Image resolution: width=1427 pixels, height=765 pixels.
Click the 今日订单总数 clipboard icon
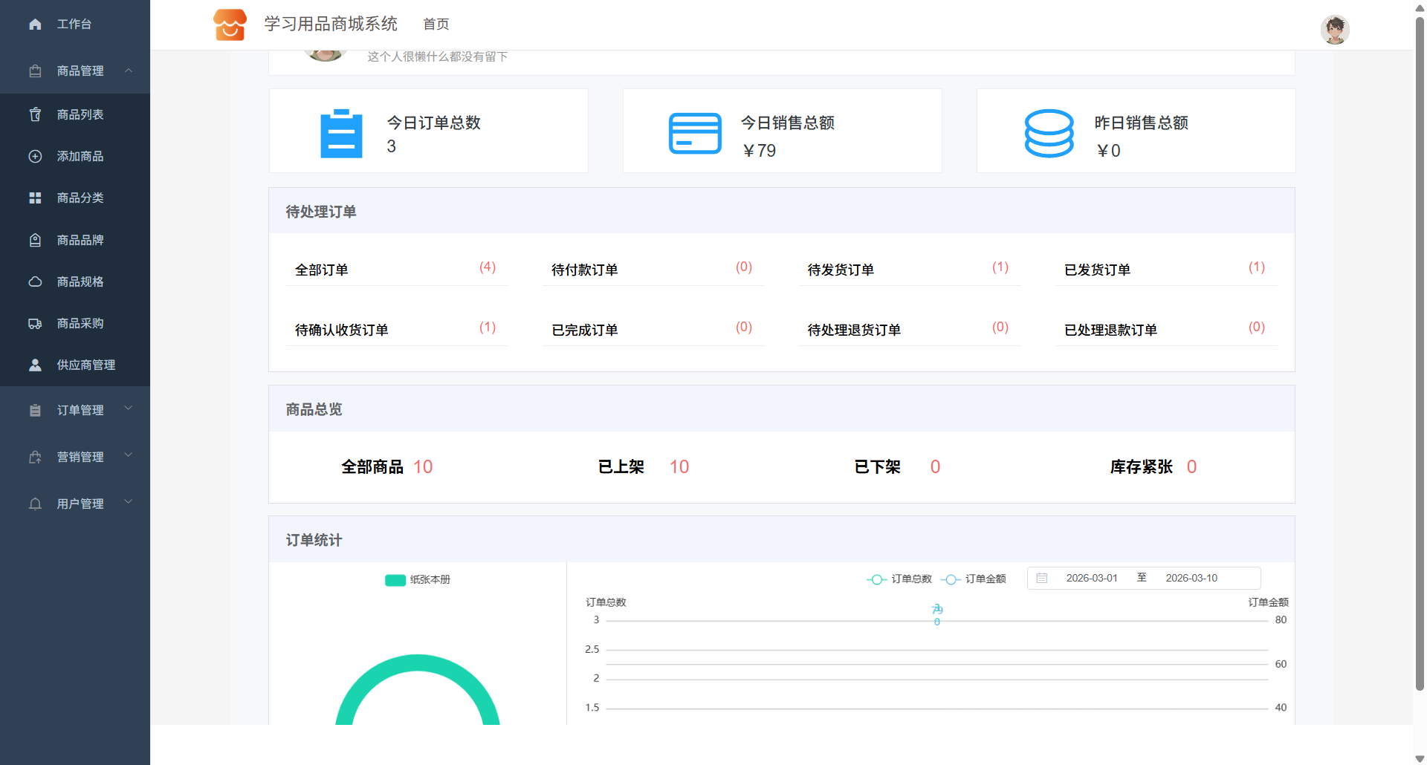[341, 134]
